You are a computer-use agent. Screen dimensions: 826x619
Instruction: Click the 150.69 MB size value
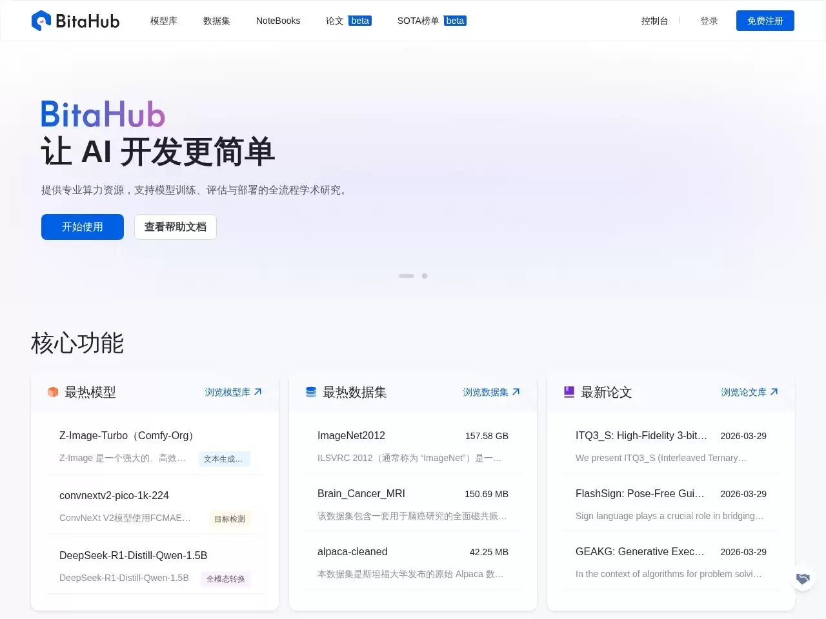pyautogui.click(x=487, y=494)
